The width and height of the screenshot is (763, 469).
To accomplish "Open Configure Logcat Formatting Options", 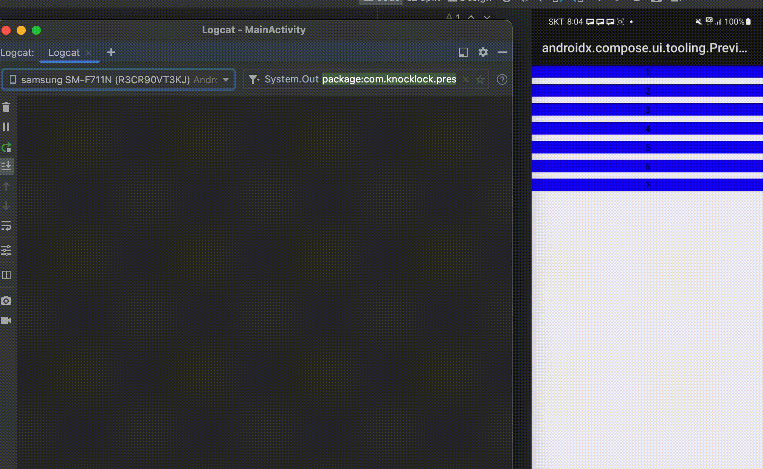I will point(6,250).
